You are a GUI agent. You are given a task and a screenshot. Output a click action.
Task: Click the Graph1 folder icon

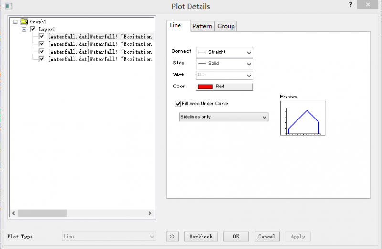click(x=24, y=22)
